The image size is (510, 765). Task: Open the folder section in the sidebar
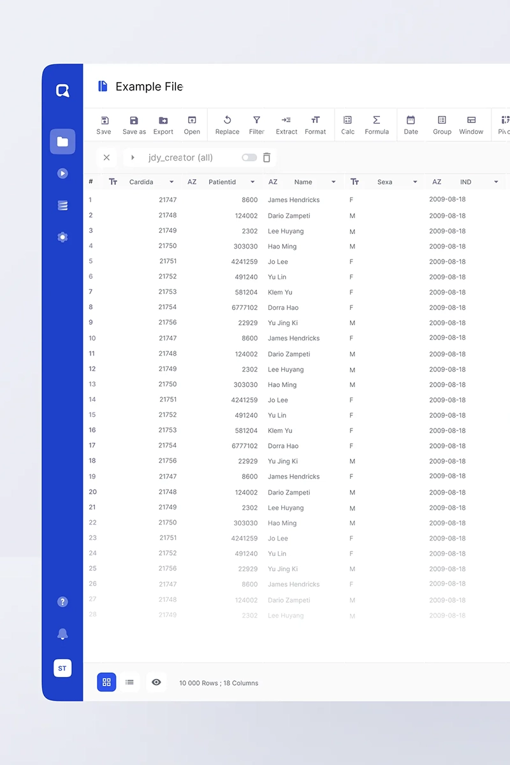(x=62, y=142)
